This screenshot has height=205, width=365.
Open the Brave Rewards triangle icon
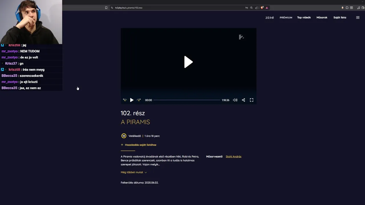(267, 8)
